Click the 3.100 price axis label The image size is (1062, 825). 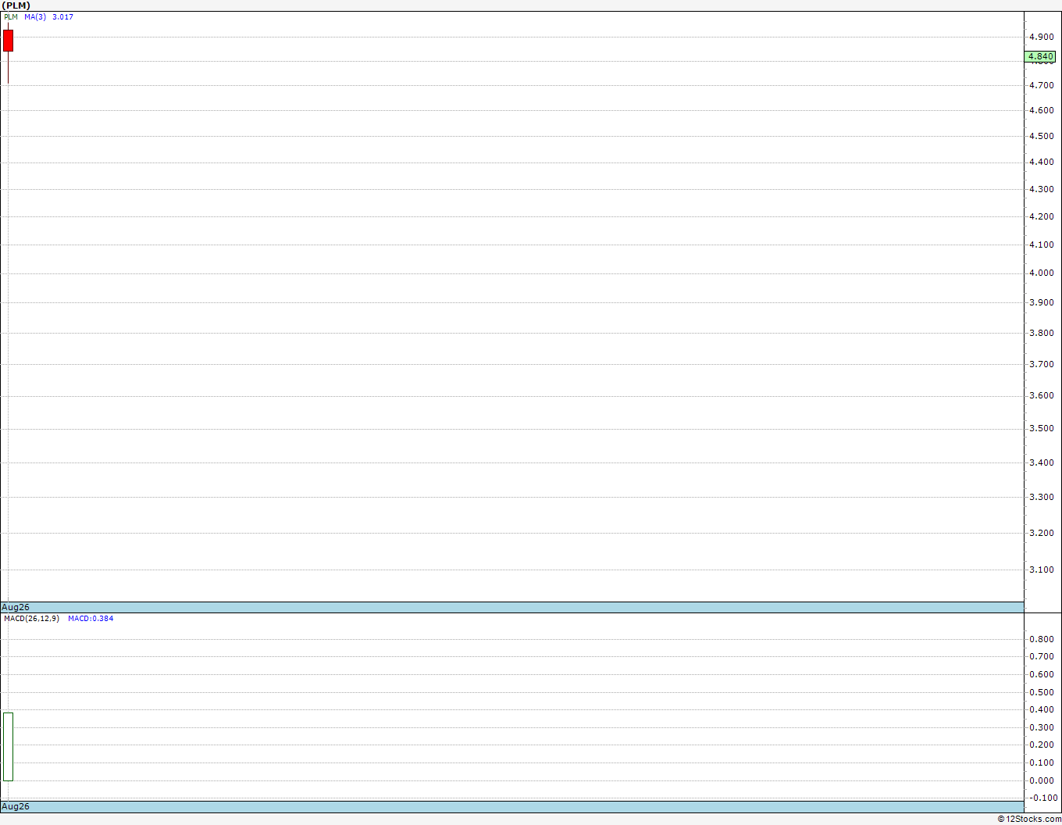click(1042, 570)
